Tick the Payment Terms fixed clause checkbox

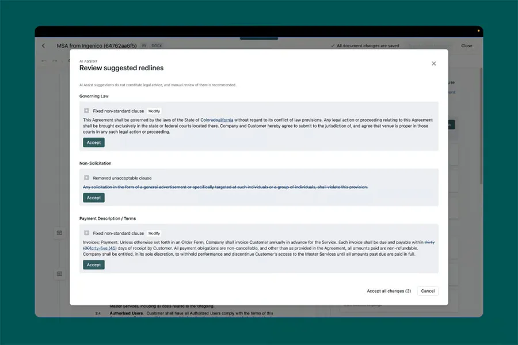pyautogui.click(x=86, y=233)
